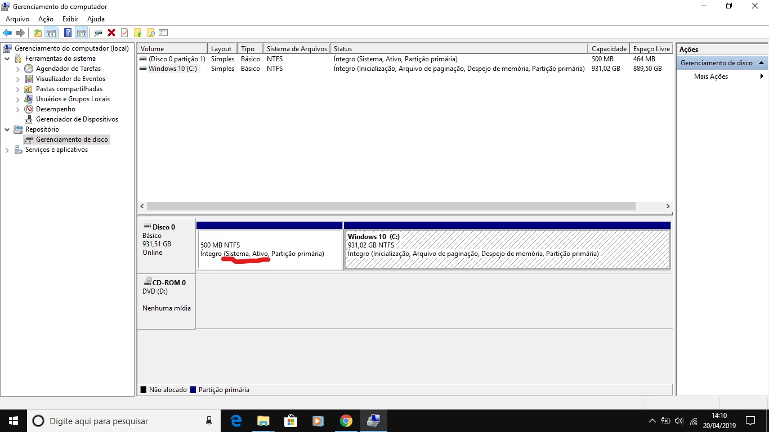Launch Microsoft Edge from taskbar
Viewport: 769px width, 432px height.
[236, 421]
